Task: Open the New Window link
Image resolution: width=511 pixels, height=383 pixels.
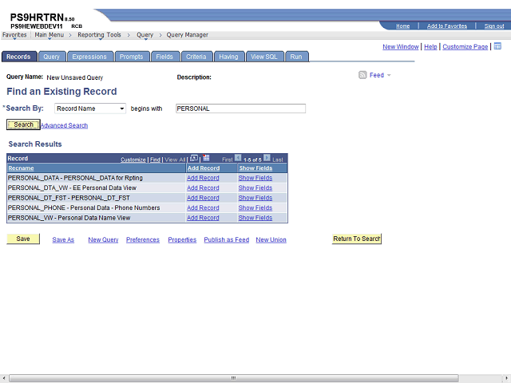Action: click(x=401, y=46)
